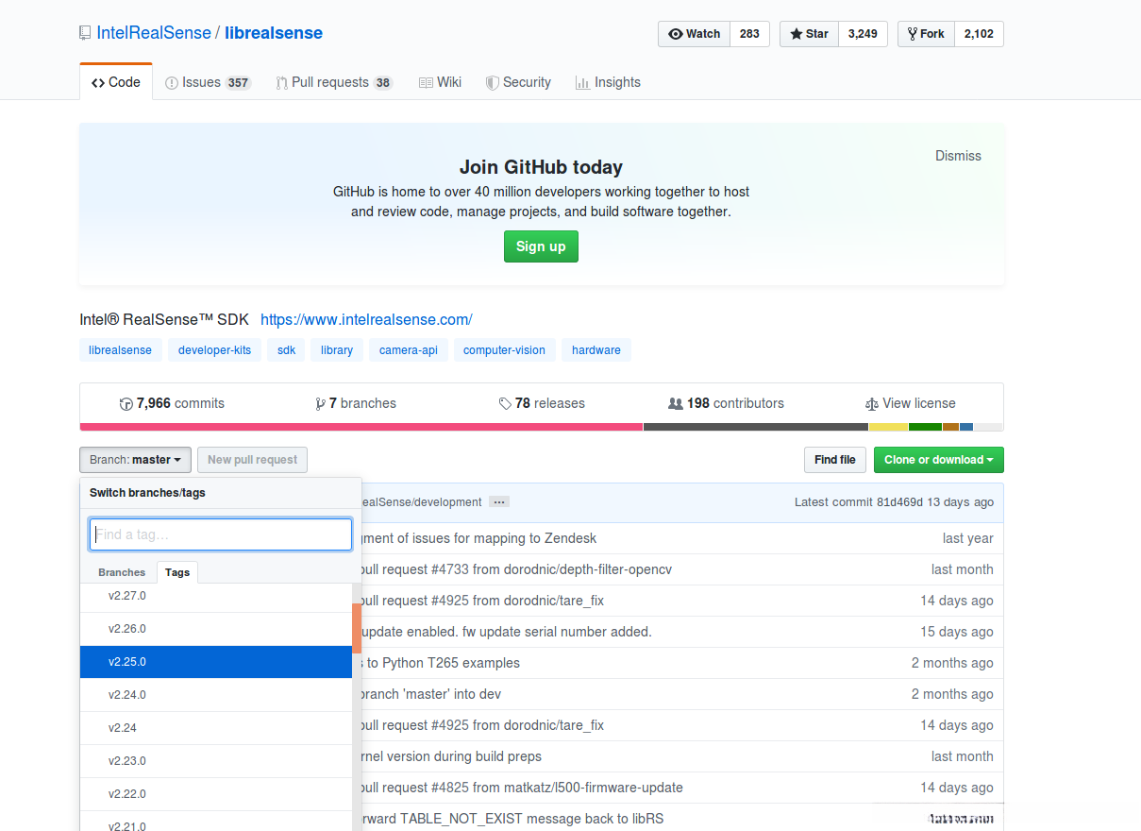This screenshot has height=831, width=1141.
Task: Choose tag v2.21.0
Action: 216,822
